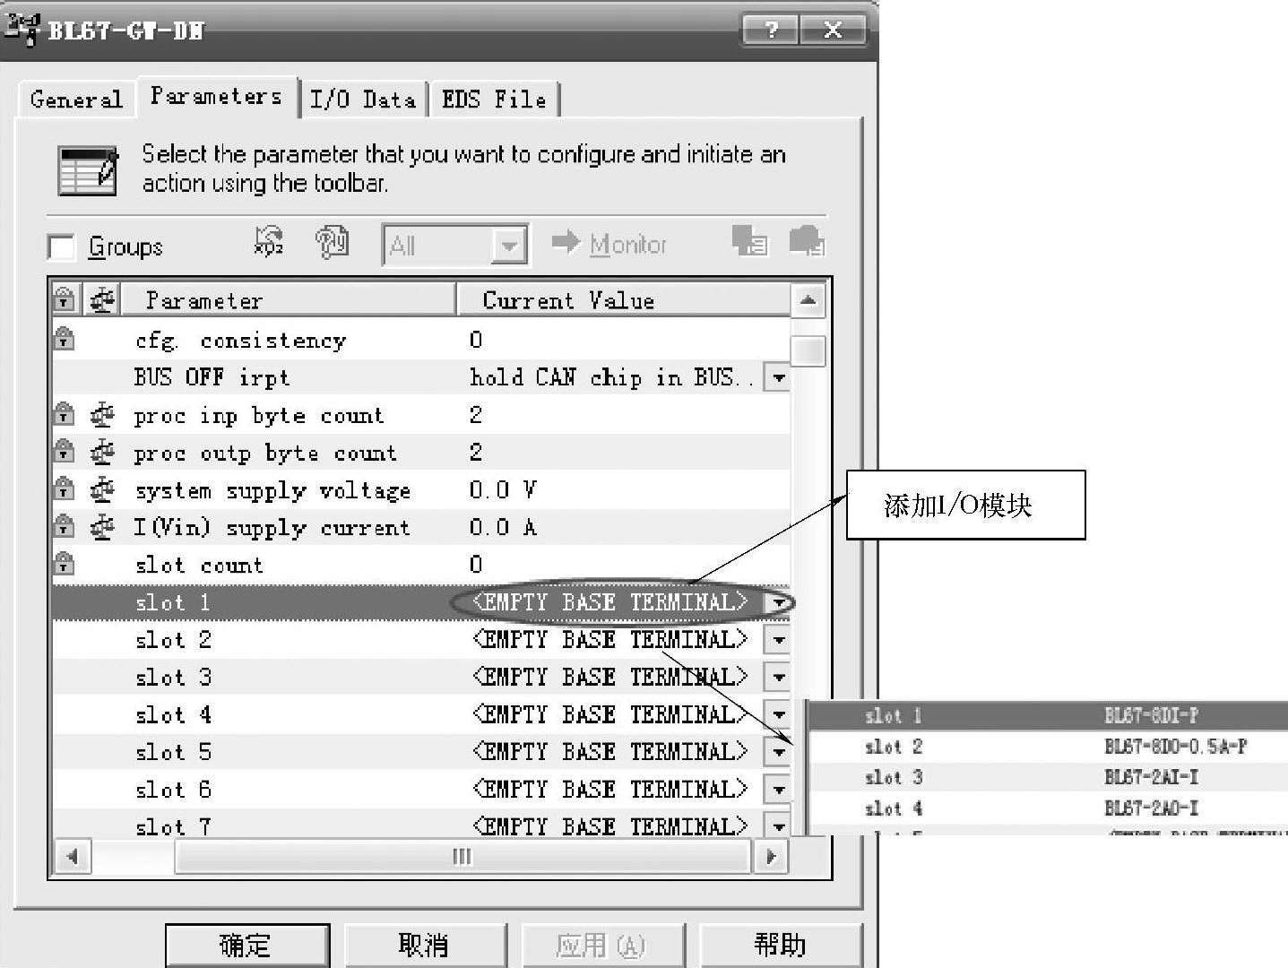Click the vertical scrollbar up arrow
Viewport: 1288px width, 968px height.
coord(808,300)
